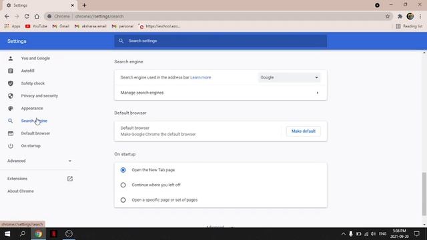Click the Make default button

[304, 131]
